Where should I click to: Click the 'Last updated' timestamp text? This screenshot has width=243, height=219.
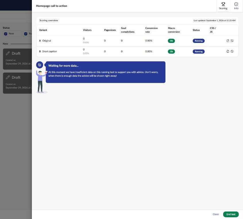point(215,20)
